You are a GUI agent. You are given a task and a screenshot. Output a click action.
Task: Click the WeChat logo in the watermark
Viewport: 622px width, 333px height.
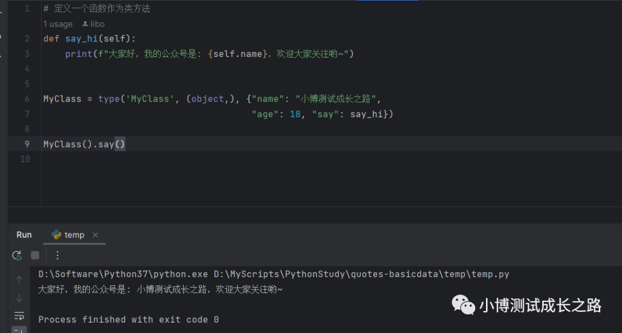(463, 305)
